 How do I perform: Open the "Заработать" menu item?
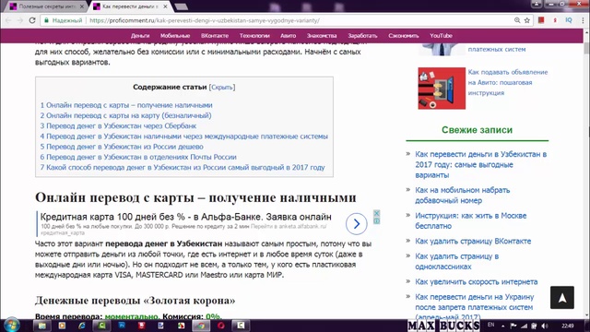[362, 36]
